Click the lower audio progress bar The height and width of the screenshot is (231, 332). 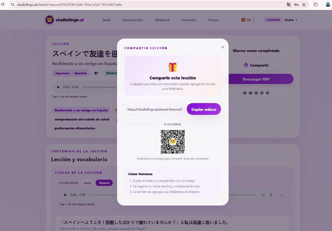(173, 195)
